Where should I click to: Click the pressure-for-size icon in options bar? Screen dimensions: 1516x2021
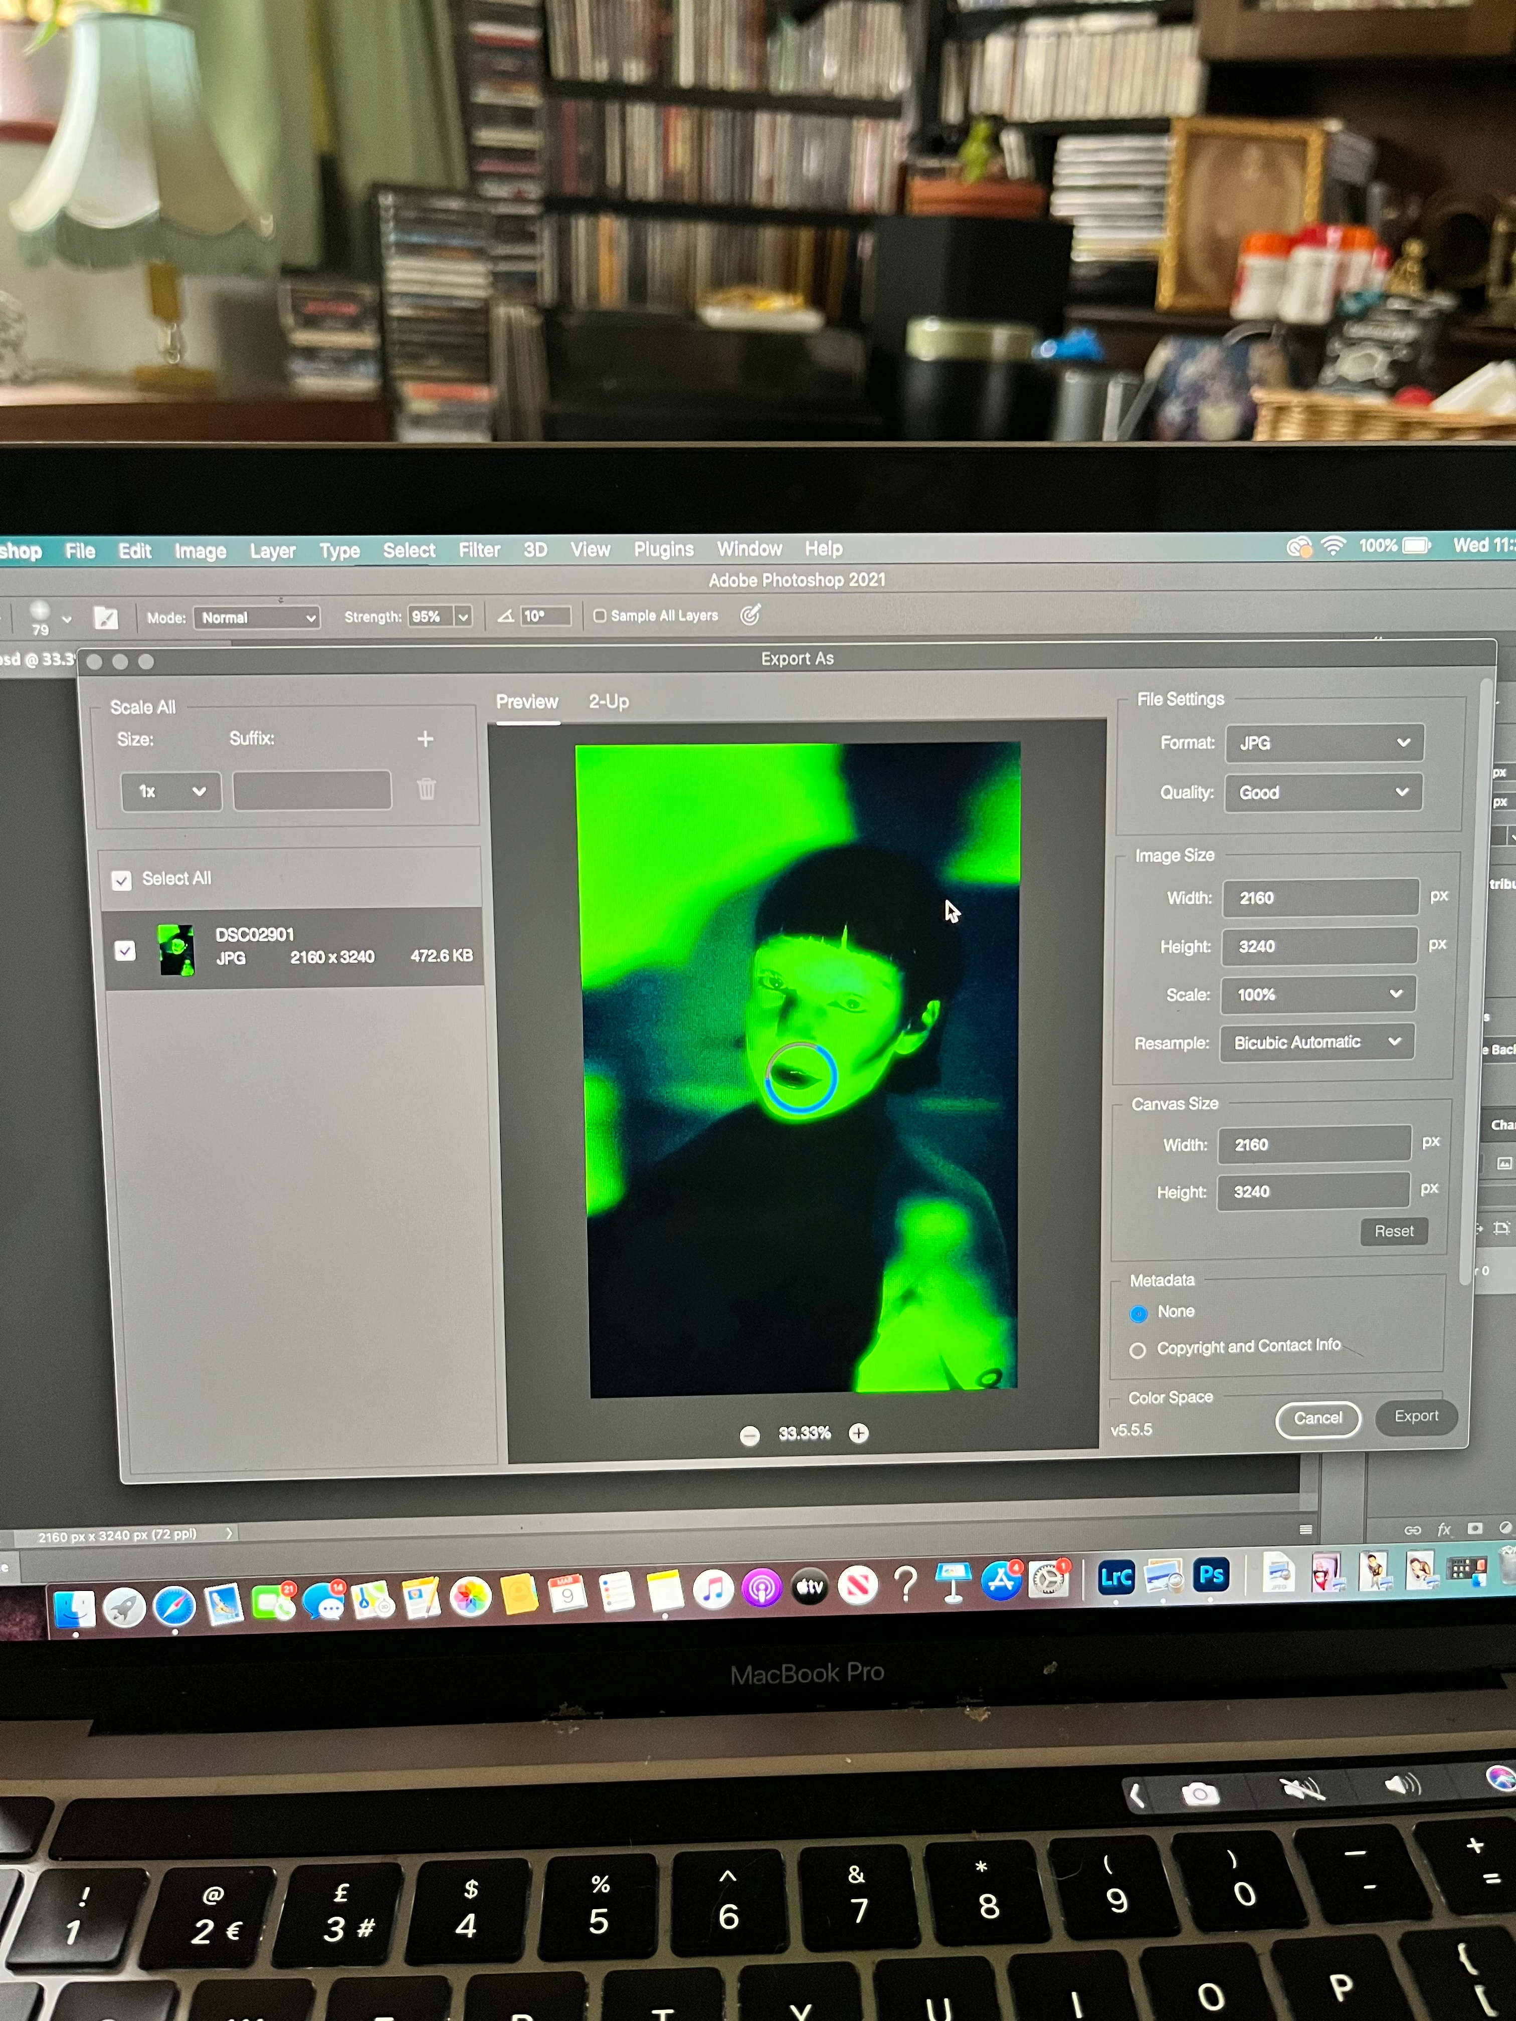click(x=750, y=615)
